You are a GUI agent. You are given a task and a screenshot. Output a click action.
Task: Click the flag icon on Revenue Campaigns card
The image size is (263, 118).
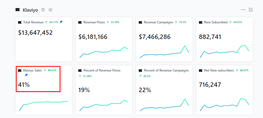[141, 22]
